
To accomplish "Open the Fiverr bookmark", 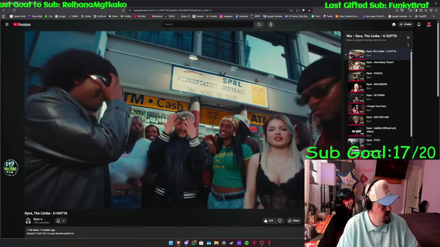I will pyautogui.click(x=316, y=16).
